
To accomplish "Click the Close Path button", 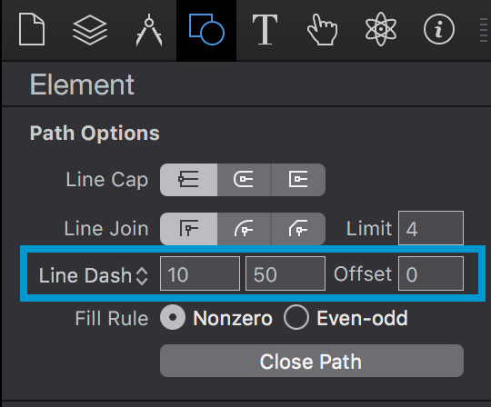I will point(312,361).
